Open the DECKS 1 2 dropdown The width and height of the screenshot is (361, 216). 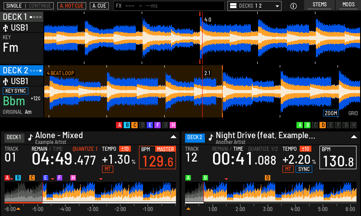pyautogui.click(x=255, y=6)
